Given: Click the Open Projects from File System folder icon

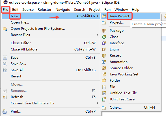Looking at the screenshot, I should 5,29.
